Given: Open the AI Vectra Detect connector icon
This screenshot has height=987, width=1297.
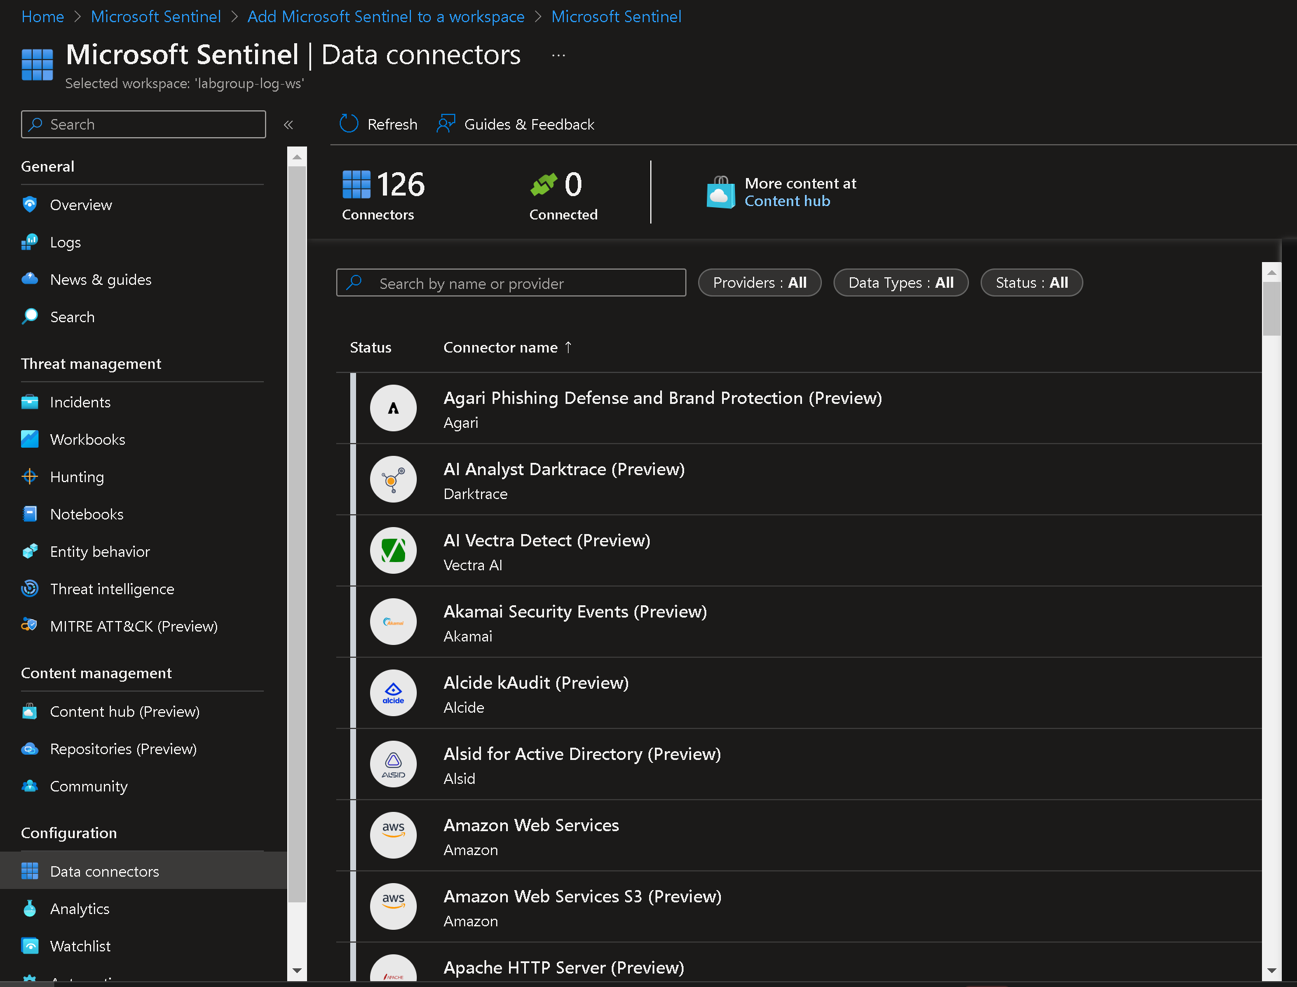Looking at the screenshot, I should point(393,550).
